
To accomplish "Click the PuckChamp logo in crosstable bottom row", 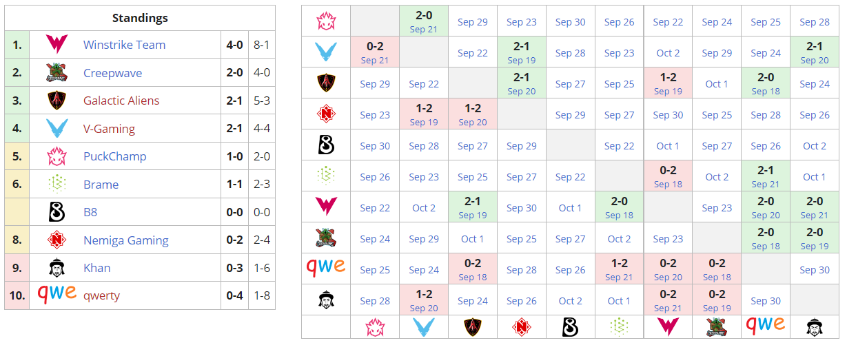I will pos(374,326).
